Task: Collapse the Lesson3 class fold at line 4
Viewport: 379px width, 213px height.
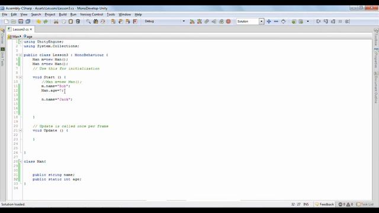Action: (x=20, y=55)
